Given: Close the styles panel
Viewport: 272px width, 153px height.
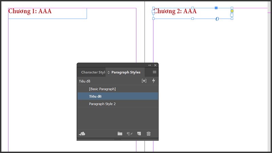Looking at the screenshot, I should pos(155,65).
